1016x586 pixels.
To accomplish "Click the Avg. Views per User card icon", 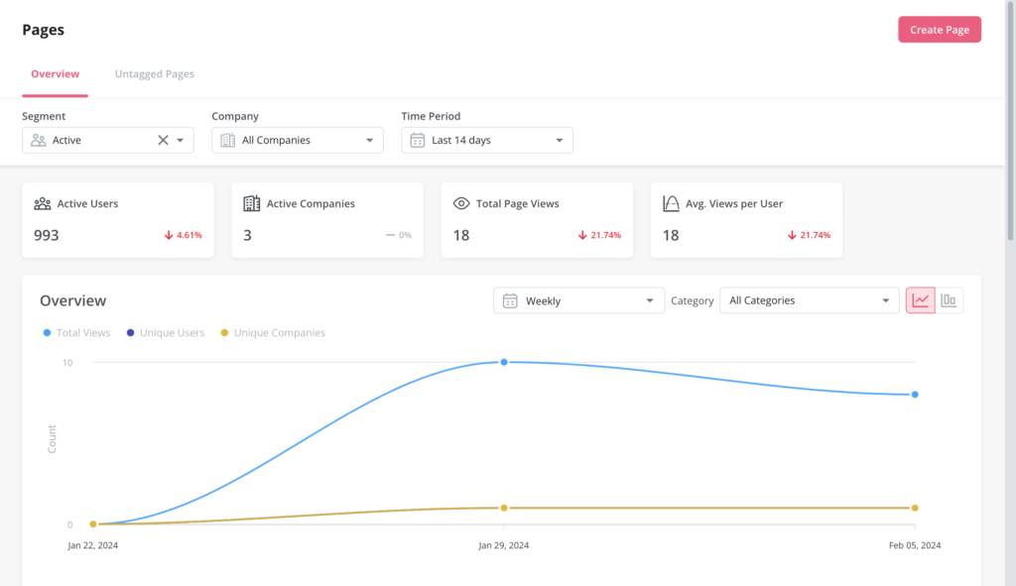I will click(x=671, y=202).
